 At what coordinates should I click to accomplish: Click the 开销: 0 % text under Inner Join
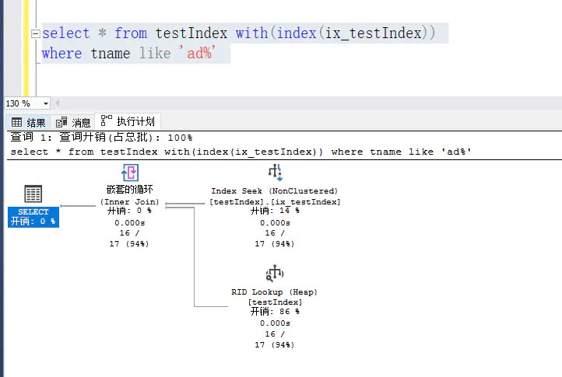130,211
